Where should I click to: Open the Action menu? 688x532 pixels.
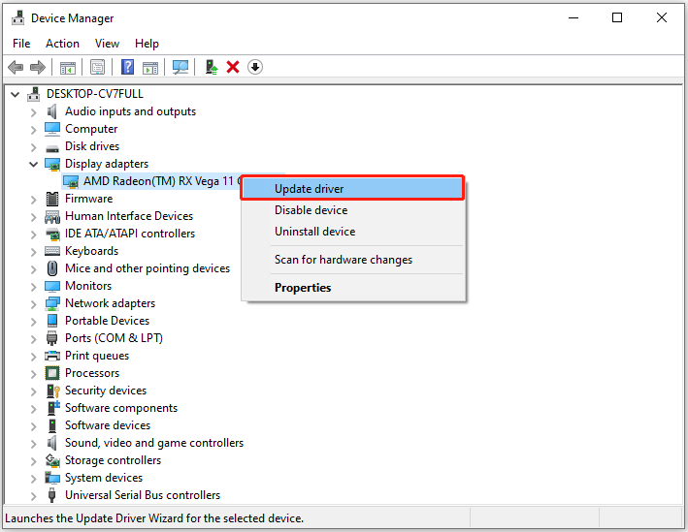[62, 44]
